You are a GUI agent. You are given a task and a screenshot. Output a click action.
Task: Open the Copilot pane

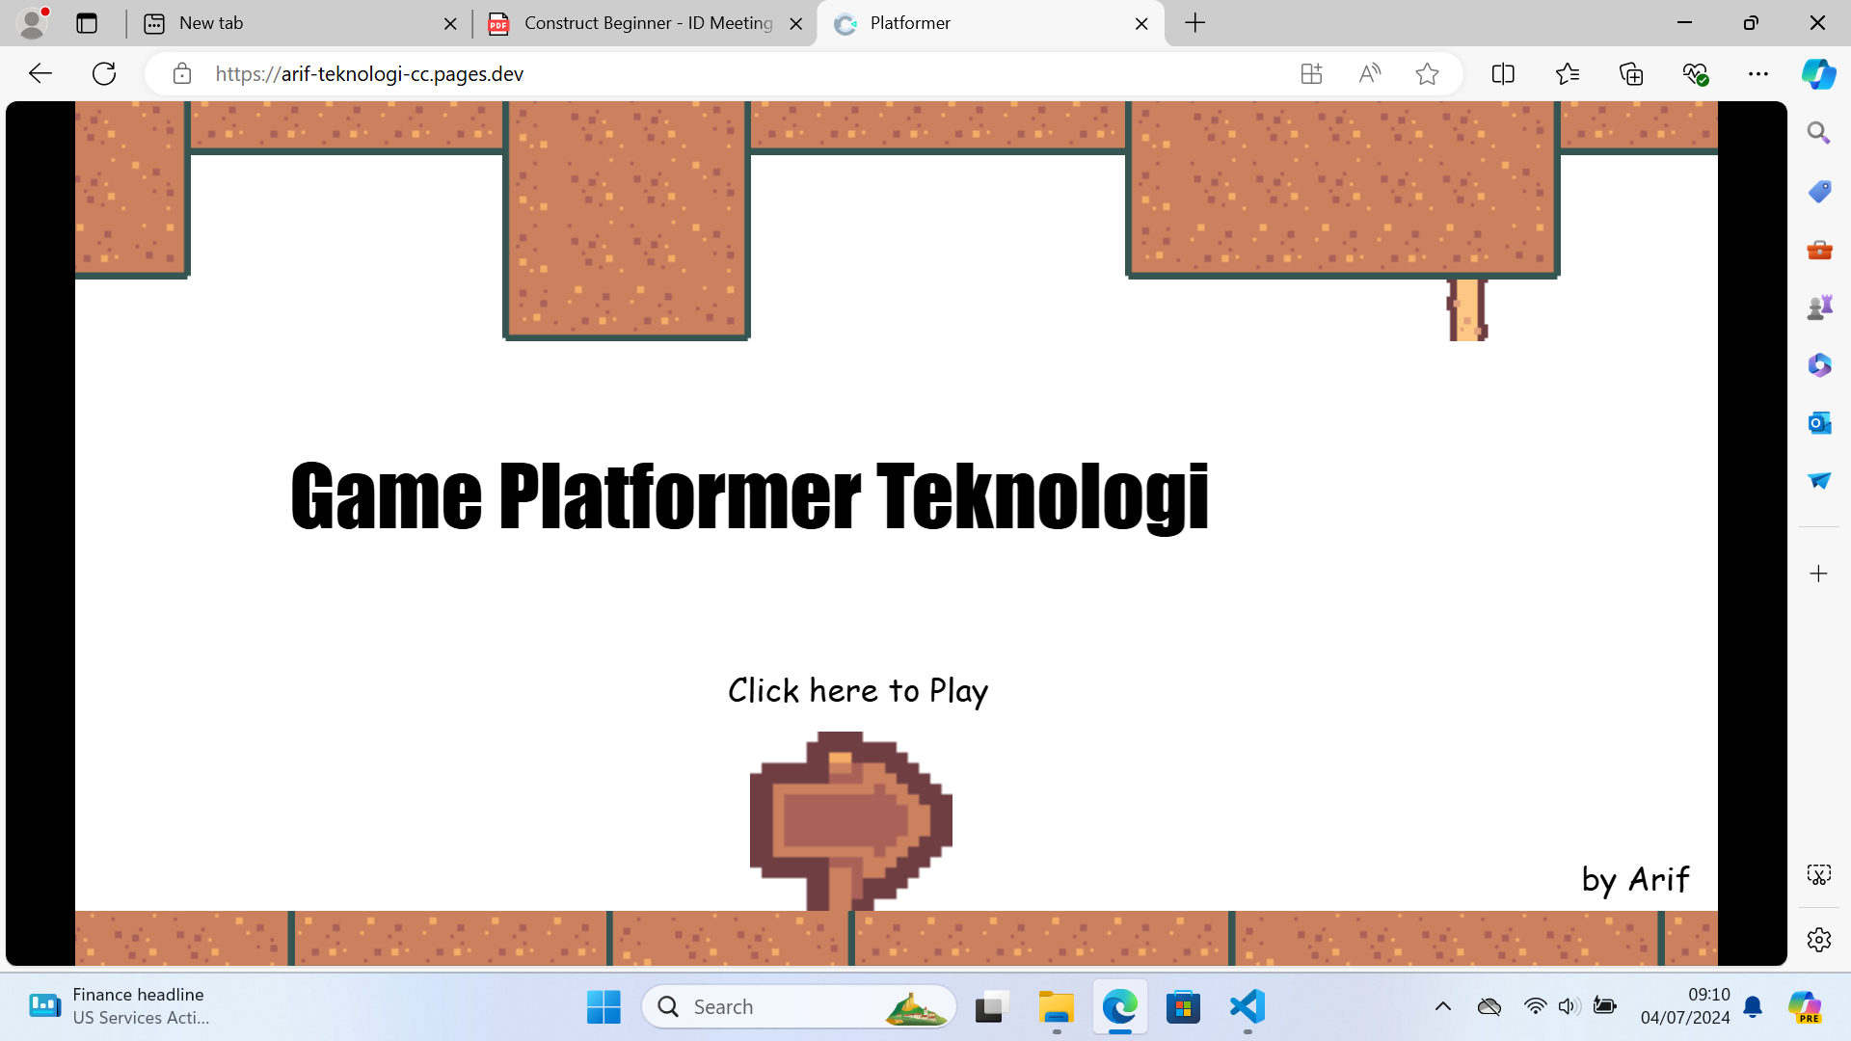coord(1819,73)
